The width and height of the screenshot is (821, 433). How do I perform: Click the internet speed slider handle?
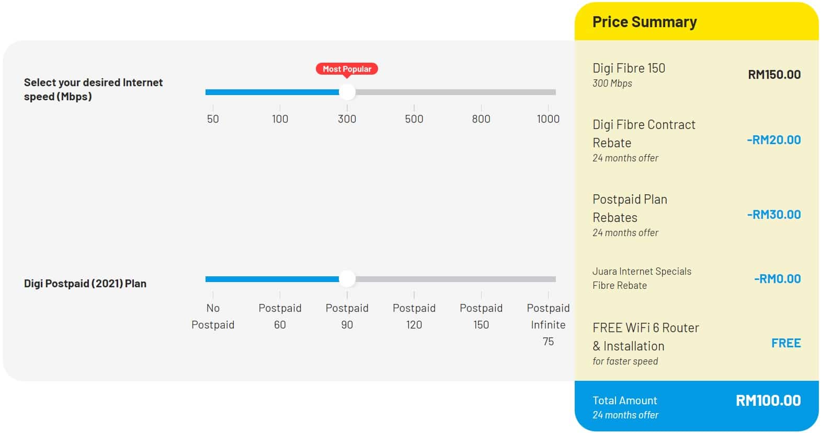click(347, 92)
